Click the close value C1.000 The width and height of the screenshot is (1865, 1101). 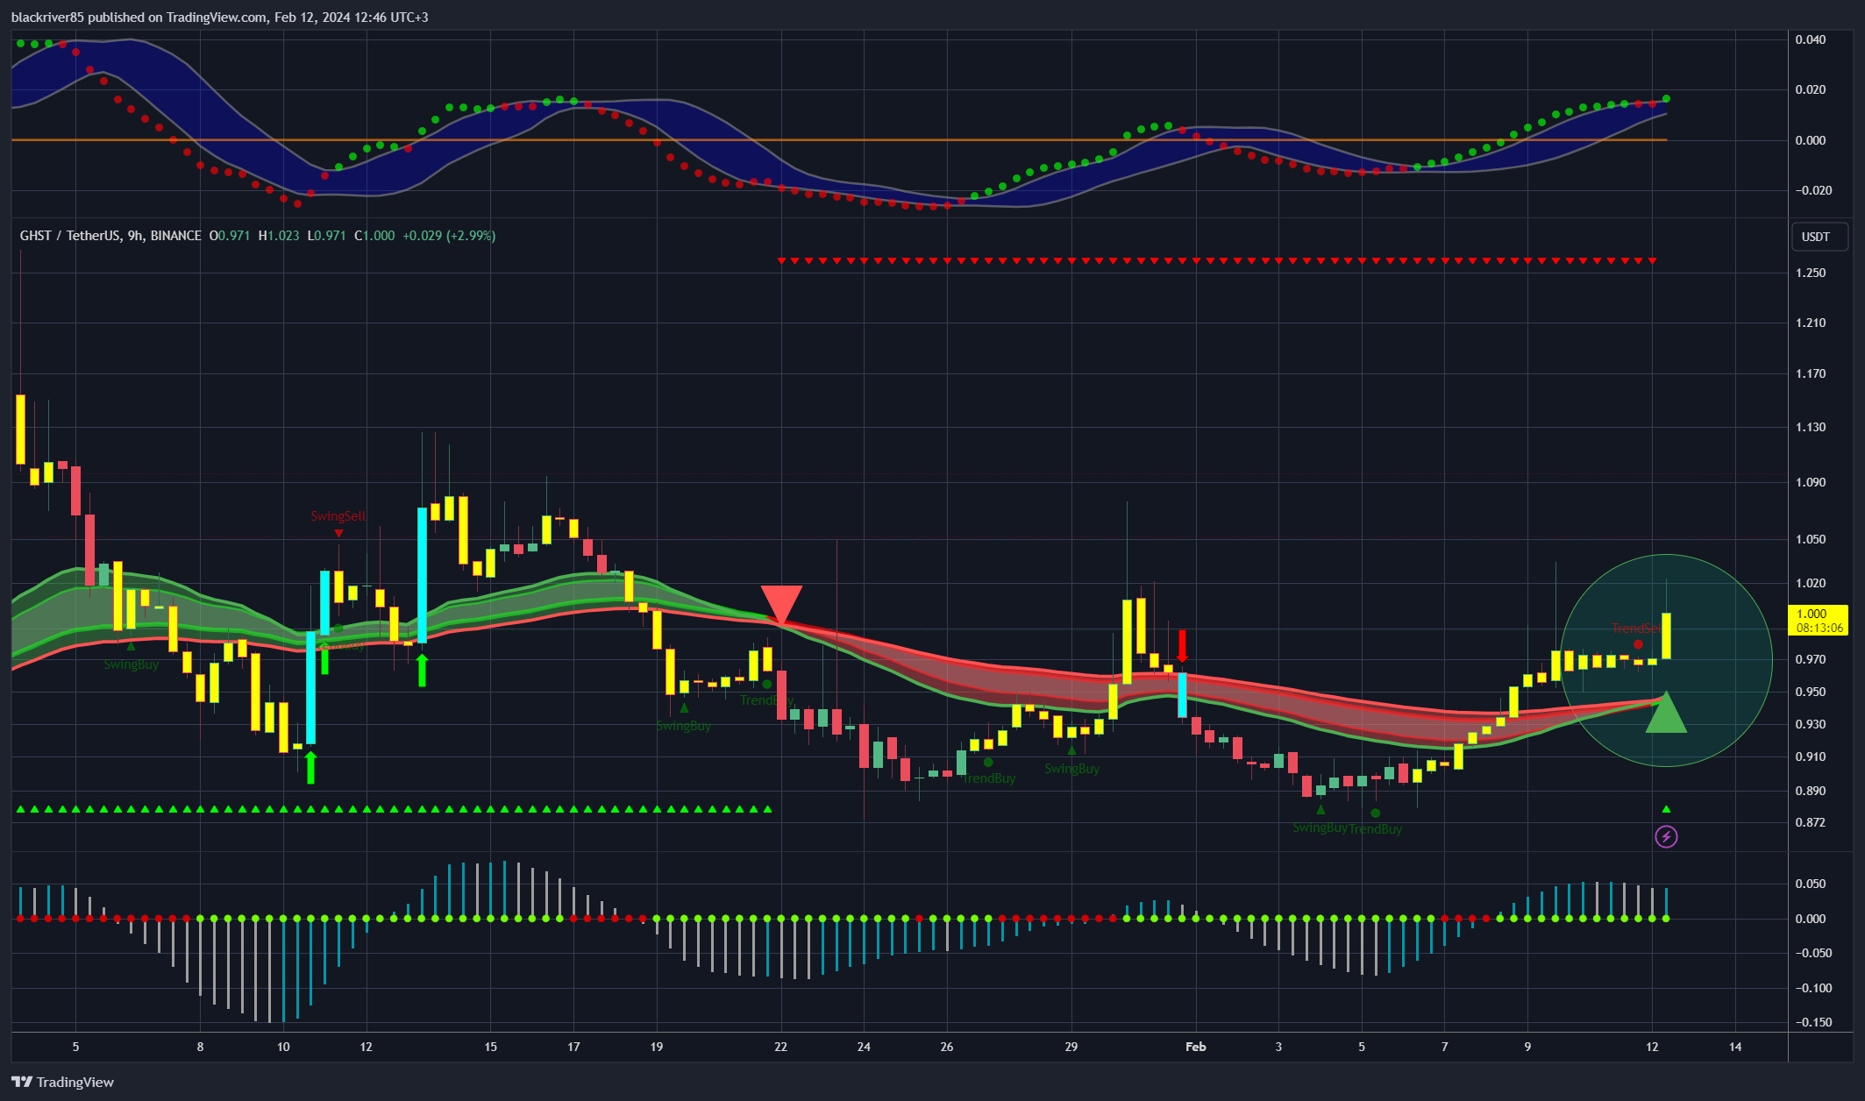374,236
